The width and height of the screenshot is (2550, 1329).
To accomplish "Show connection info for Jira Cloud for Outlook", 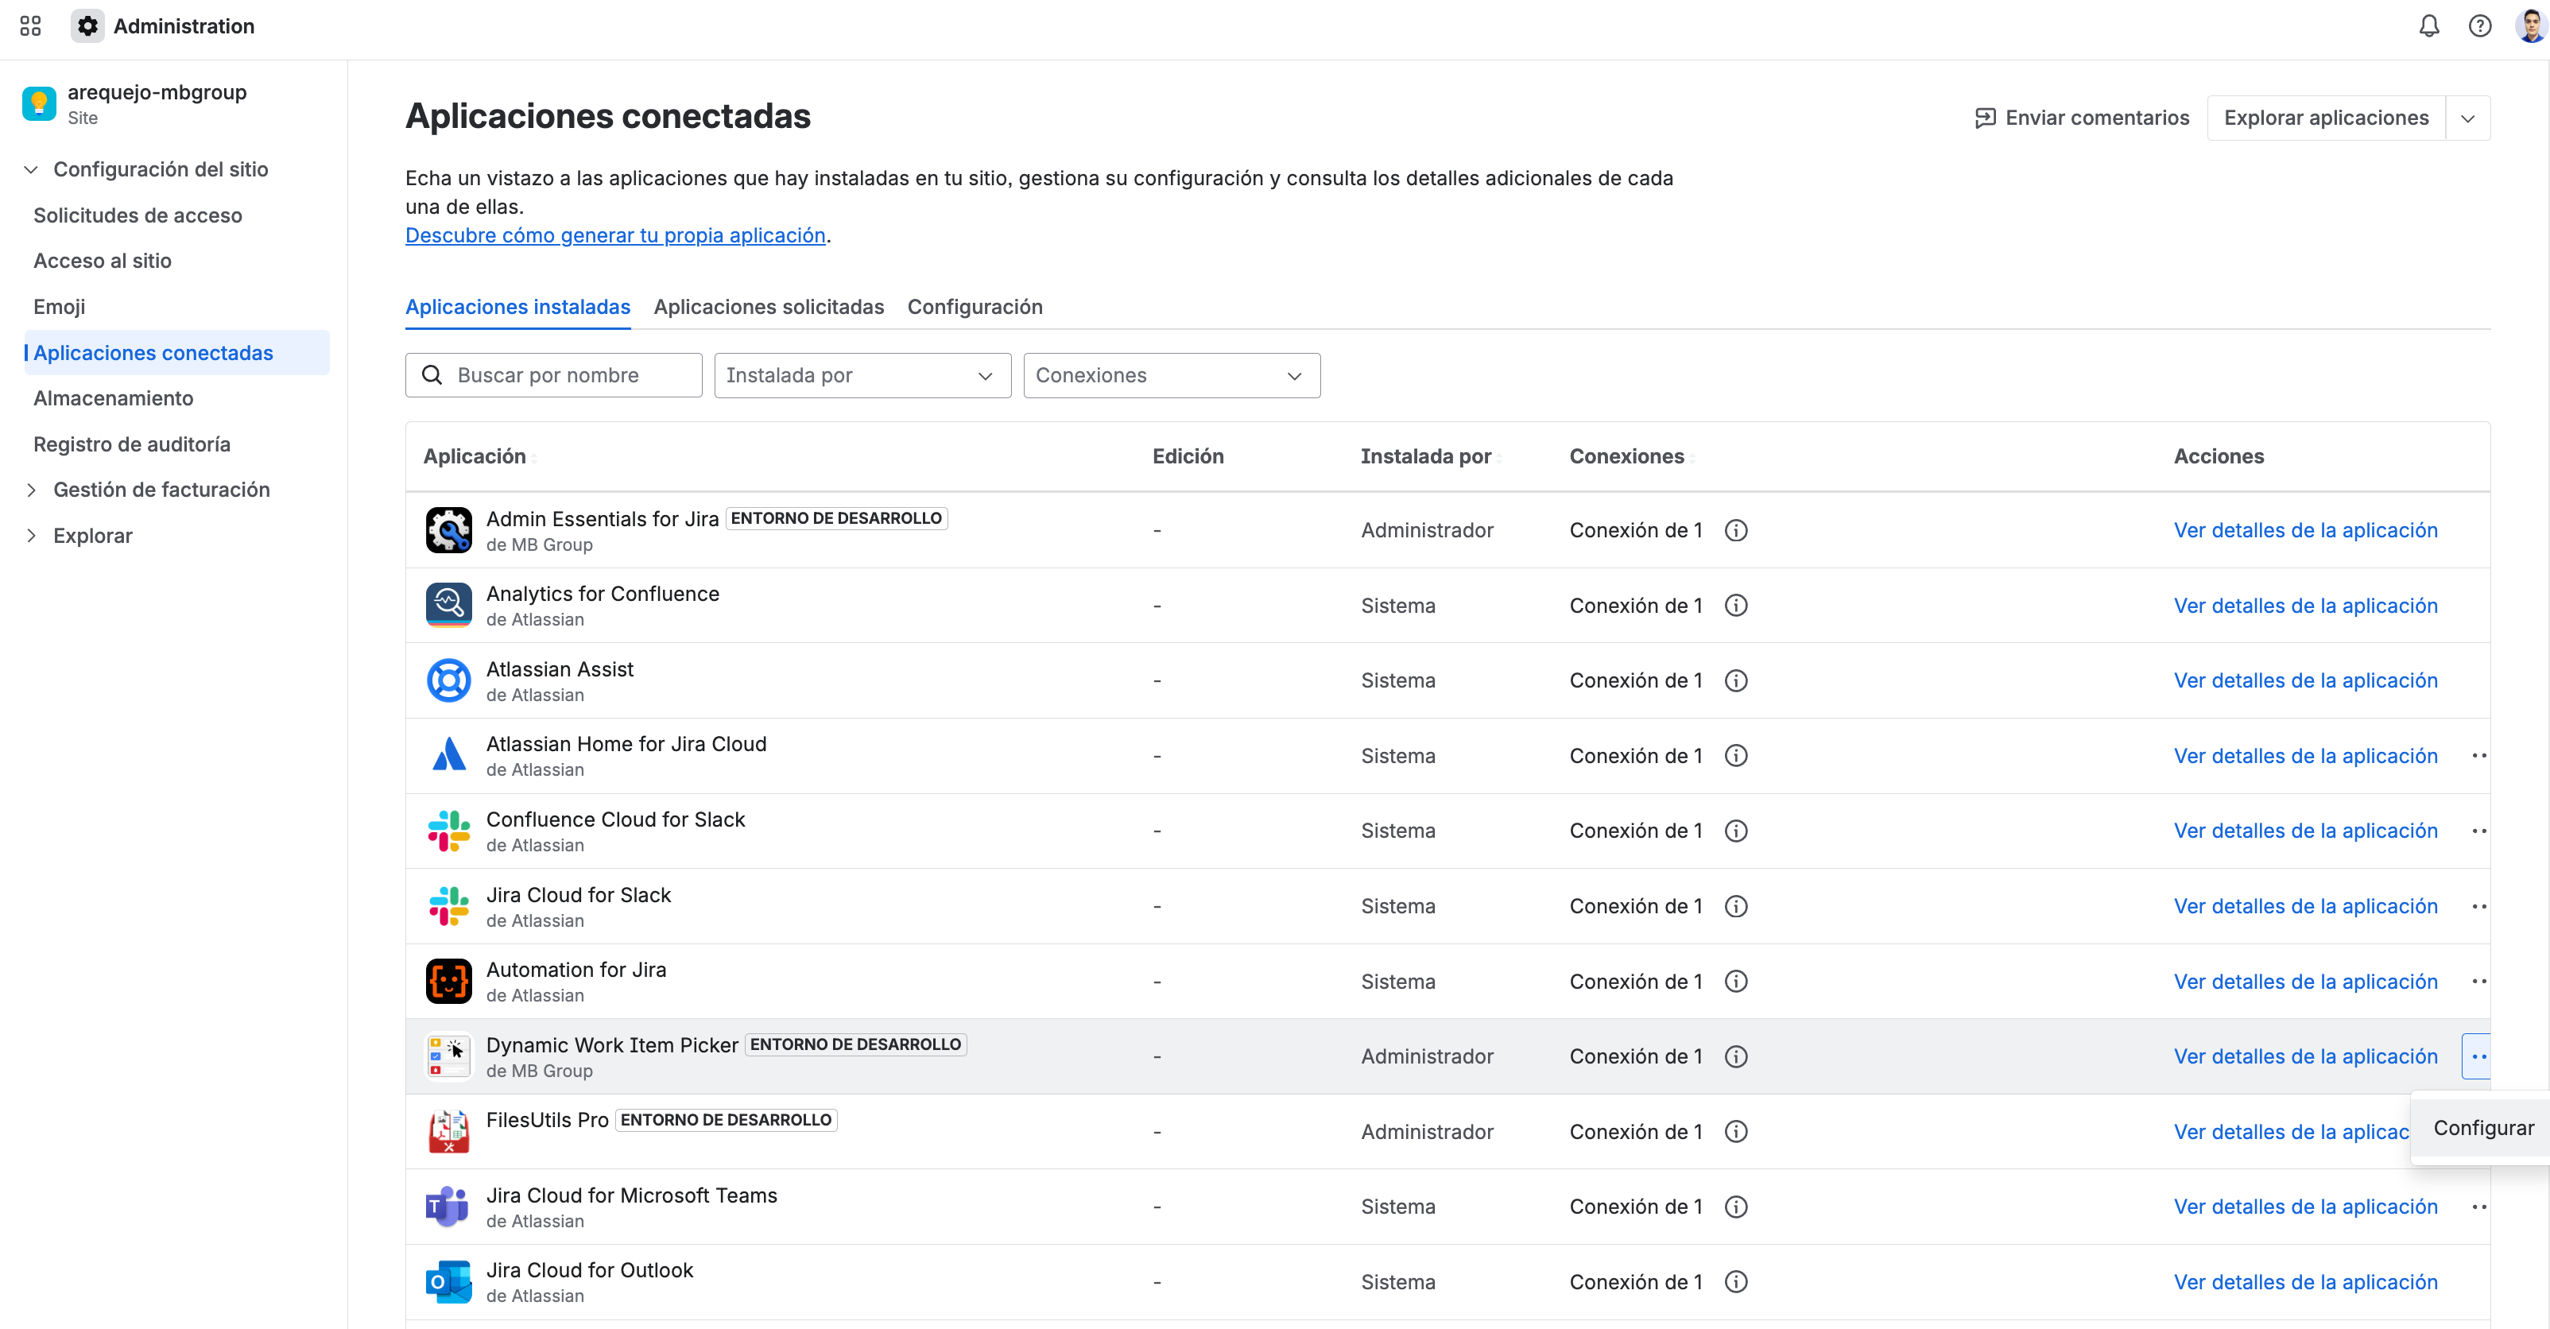I will 1735,1282.
